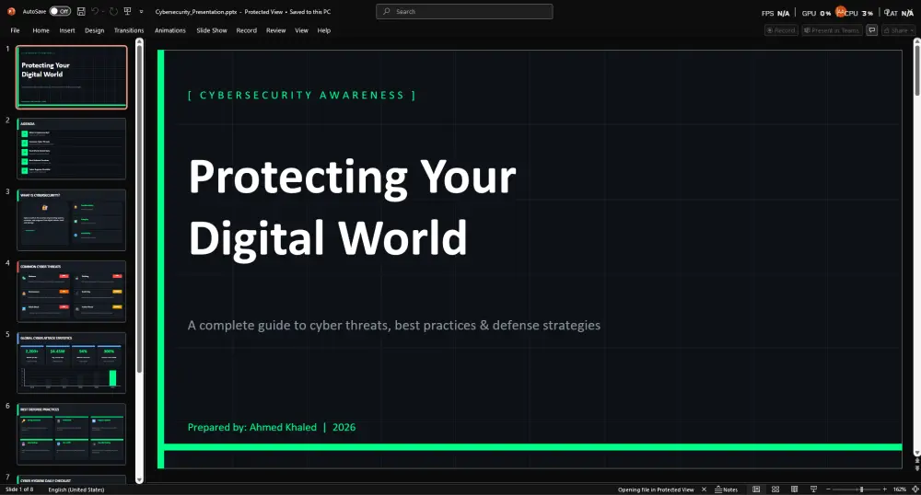921x495 pixels.
Task: Click English (United States) language status
Action: (x=76, y=489)
